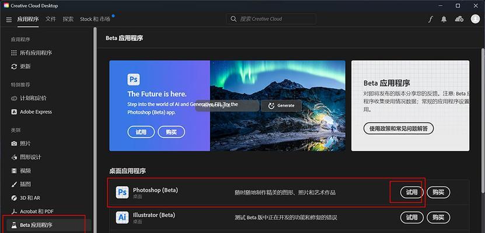Click the 视频 film icon
This screenshot has height=233, width=485.
[x=14, y=171]
